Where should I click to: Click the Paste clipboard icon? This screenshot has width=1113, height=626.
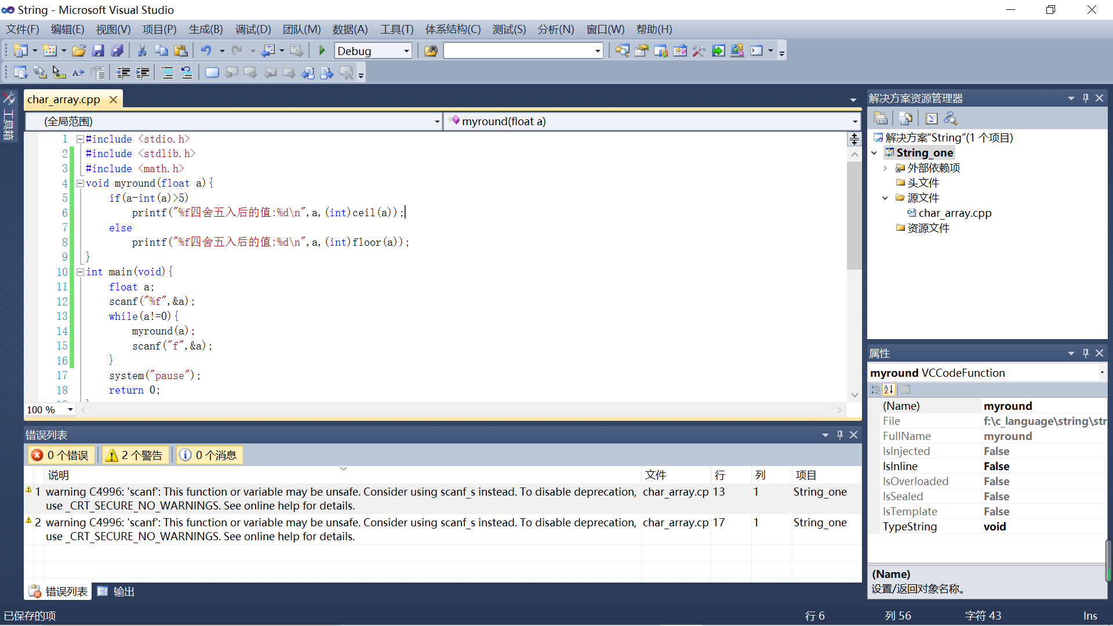181,51
